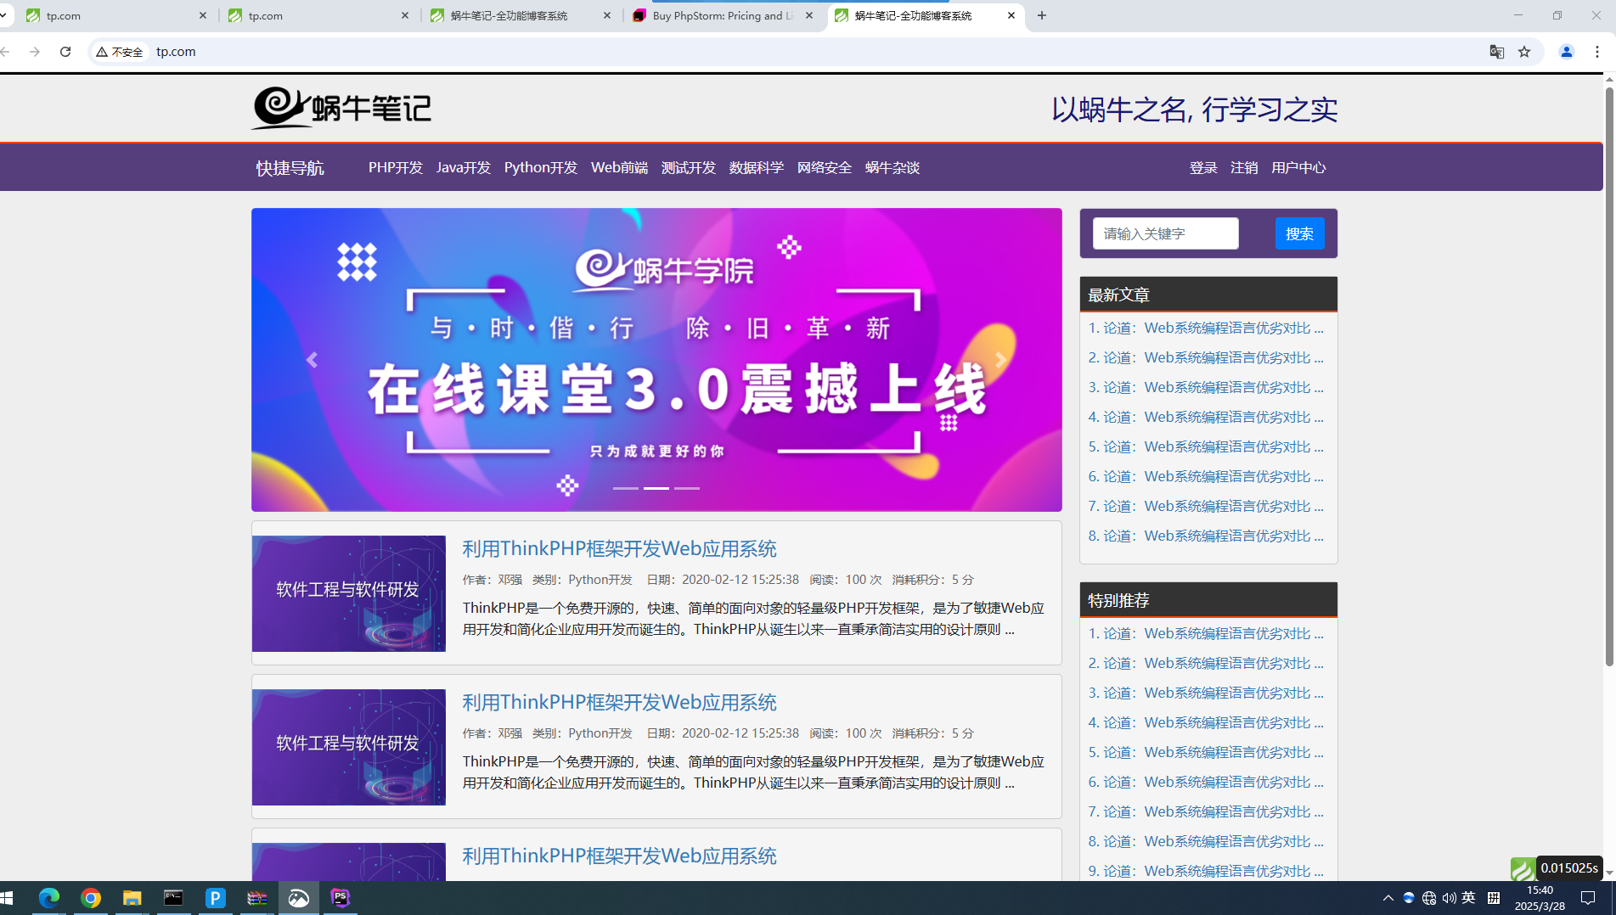Screen dimensions: 1616x915
Task: Click the not-secure warning badge
Action: click(x=120, y=52)
